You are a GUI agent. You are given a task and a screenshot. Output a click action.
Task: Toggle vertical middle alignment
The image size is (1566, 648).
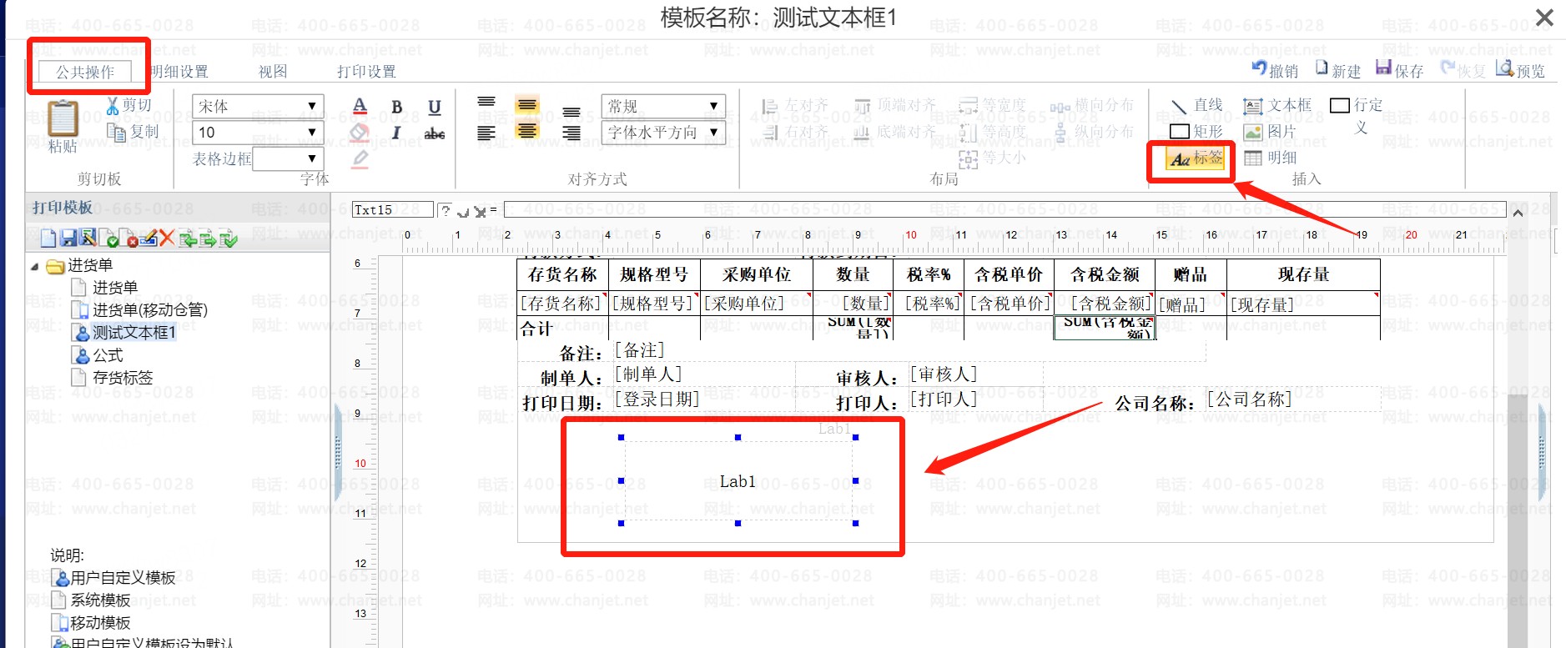[x=526, y=105]
